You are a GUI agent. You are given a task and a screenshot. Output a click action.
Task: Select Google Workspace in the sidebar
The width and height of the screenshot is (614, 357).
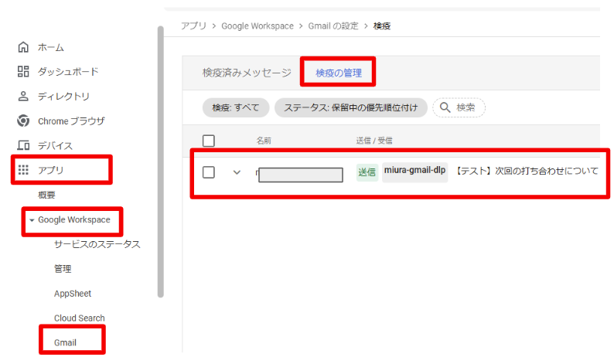pyautogui.click(x=74, y=219)
